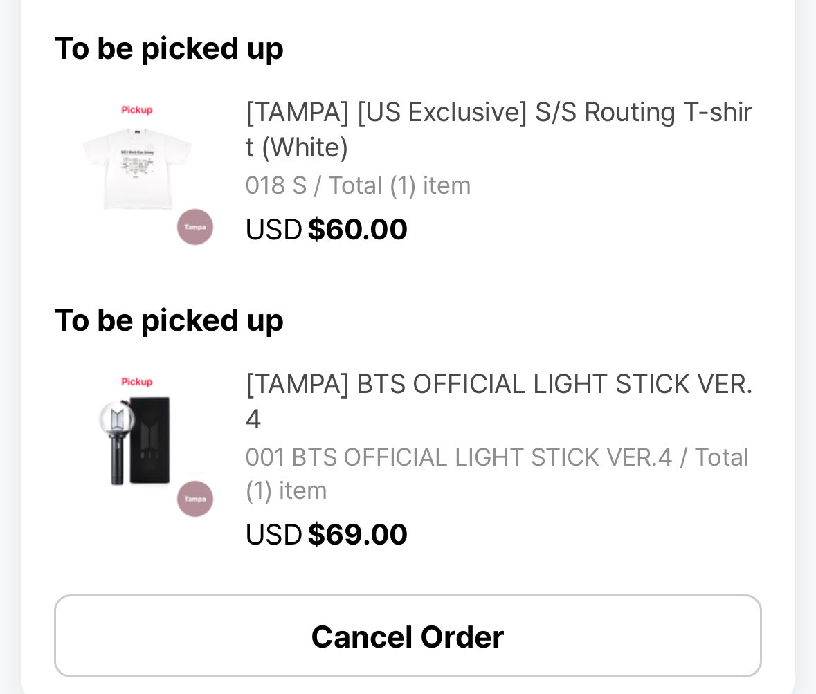The image size is (816, 694).
Task: Tap the Tampa badge on the light stick item
Action: point(195,499)
